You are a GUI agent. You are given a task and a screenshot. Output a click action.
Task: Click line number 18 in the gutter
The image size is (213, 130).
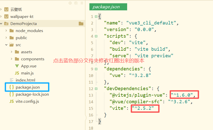pos(91,128)
